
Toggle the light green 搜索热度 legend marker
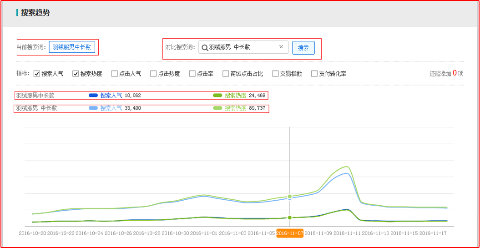217,108
